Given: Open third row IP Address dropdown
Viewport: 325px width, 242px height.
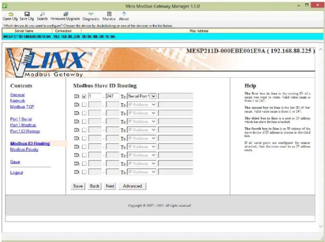Looking at the screenshot, I should point(142,113).
